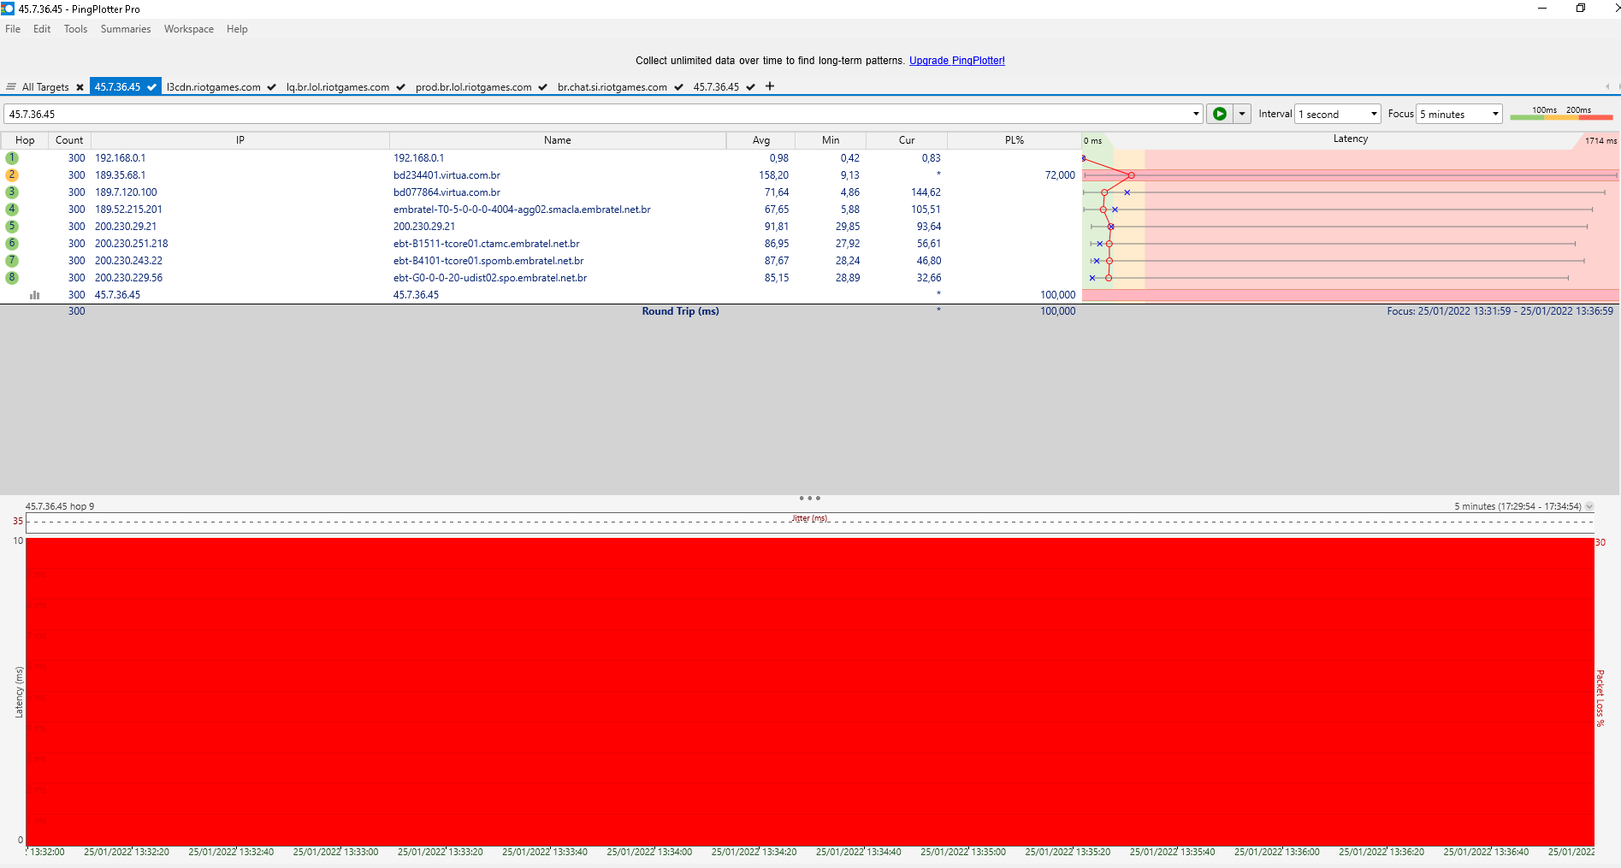This screenshot has height=868, width=1621.
Task: Click the hop 3 circle icon
Action: tap(12, 192)
